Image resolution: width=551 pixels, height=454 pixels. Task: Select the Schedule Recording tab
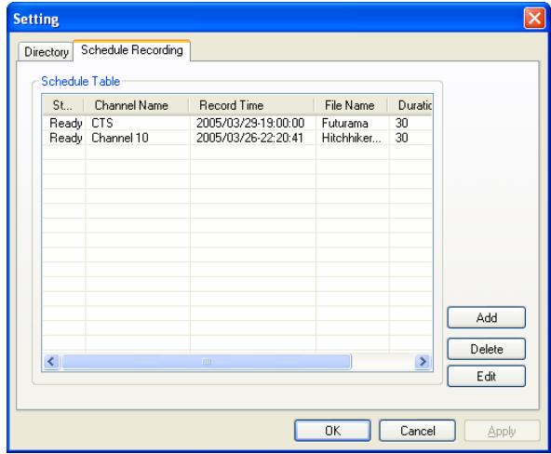pyautogui.click(x=132, y=50)
